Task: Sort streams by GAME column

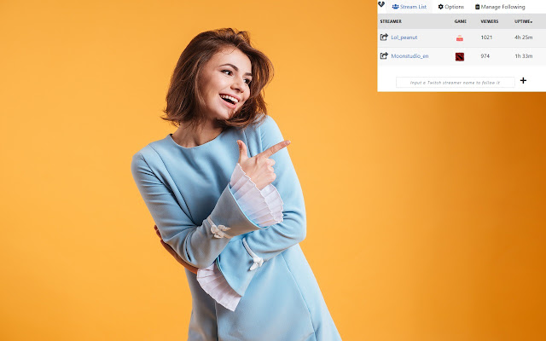Action: point(461,21)
